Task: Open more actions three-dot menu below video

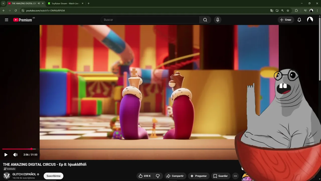Action: coord(235,176)
